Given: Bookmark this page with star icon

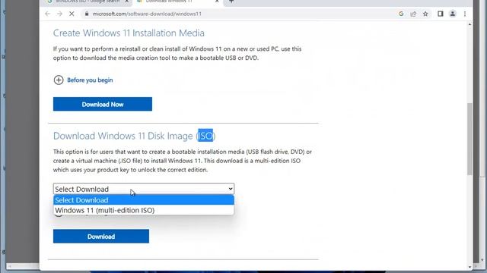Looking at the screenshot, I should pyautogui.click(x=425, y=14).
